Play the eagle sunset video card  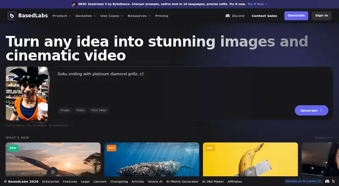[53, 172]
